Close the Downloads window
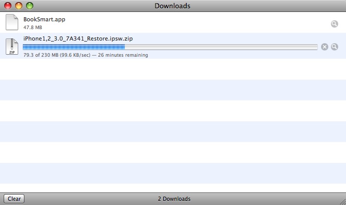346x205 pixels. (x=8, y=6)
